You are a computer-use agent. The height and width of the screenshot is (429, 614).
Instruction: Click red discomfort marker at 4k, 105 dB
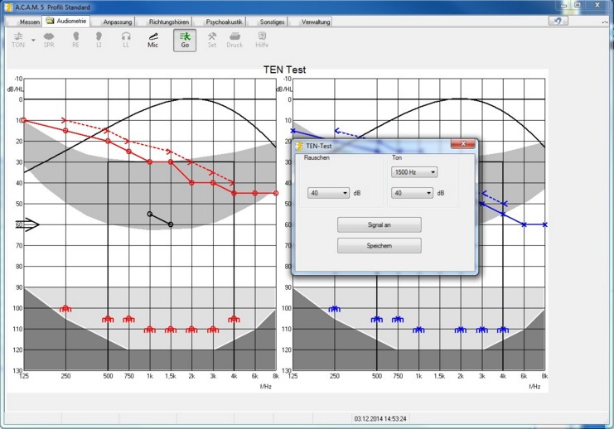[234, 320]
